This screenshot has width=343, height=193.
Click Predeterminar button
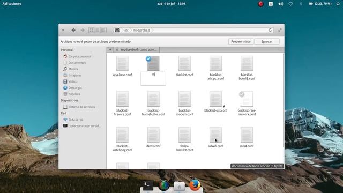click(241, 42)
